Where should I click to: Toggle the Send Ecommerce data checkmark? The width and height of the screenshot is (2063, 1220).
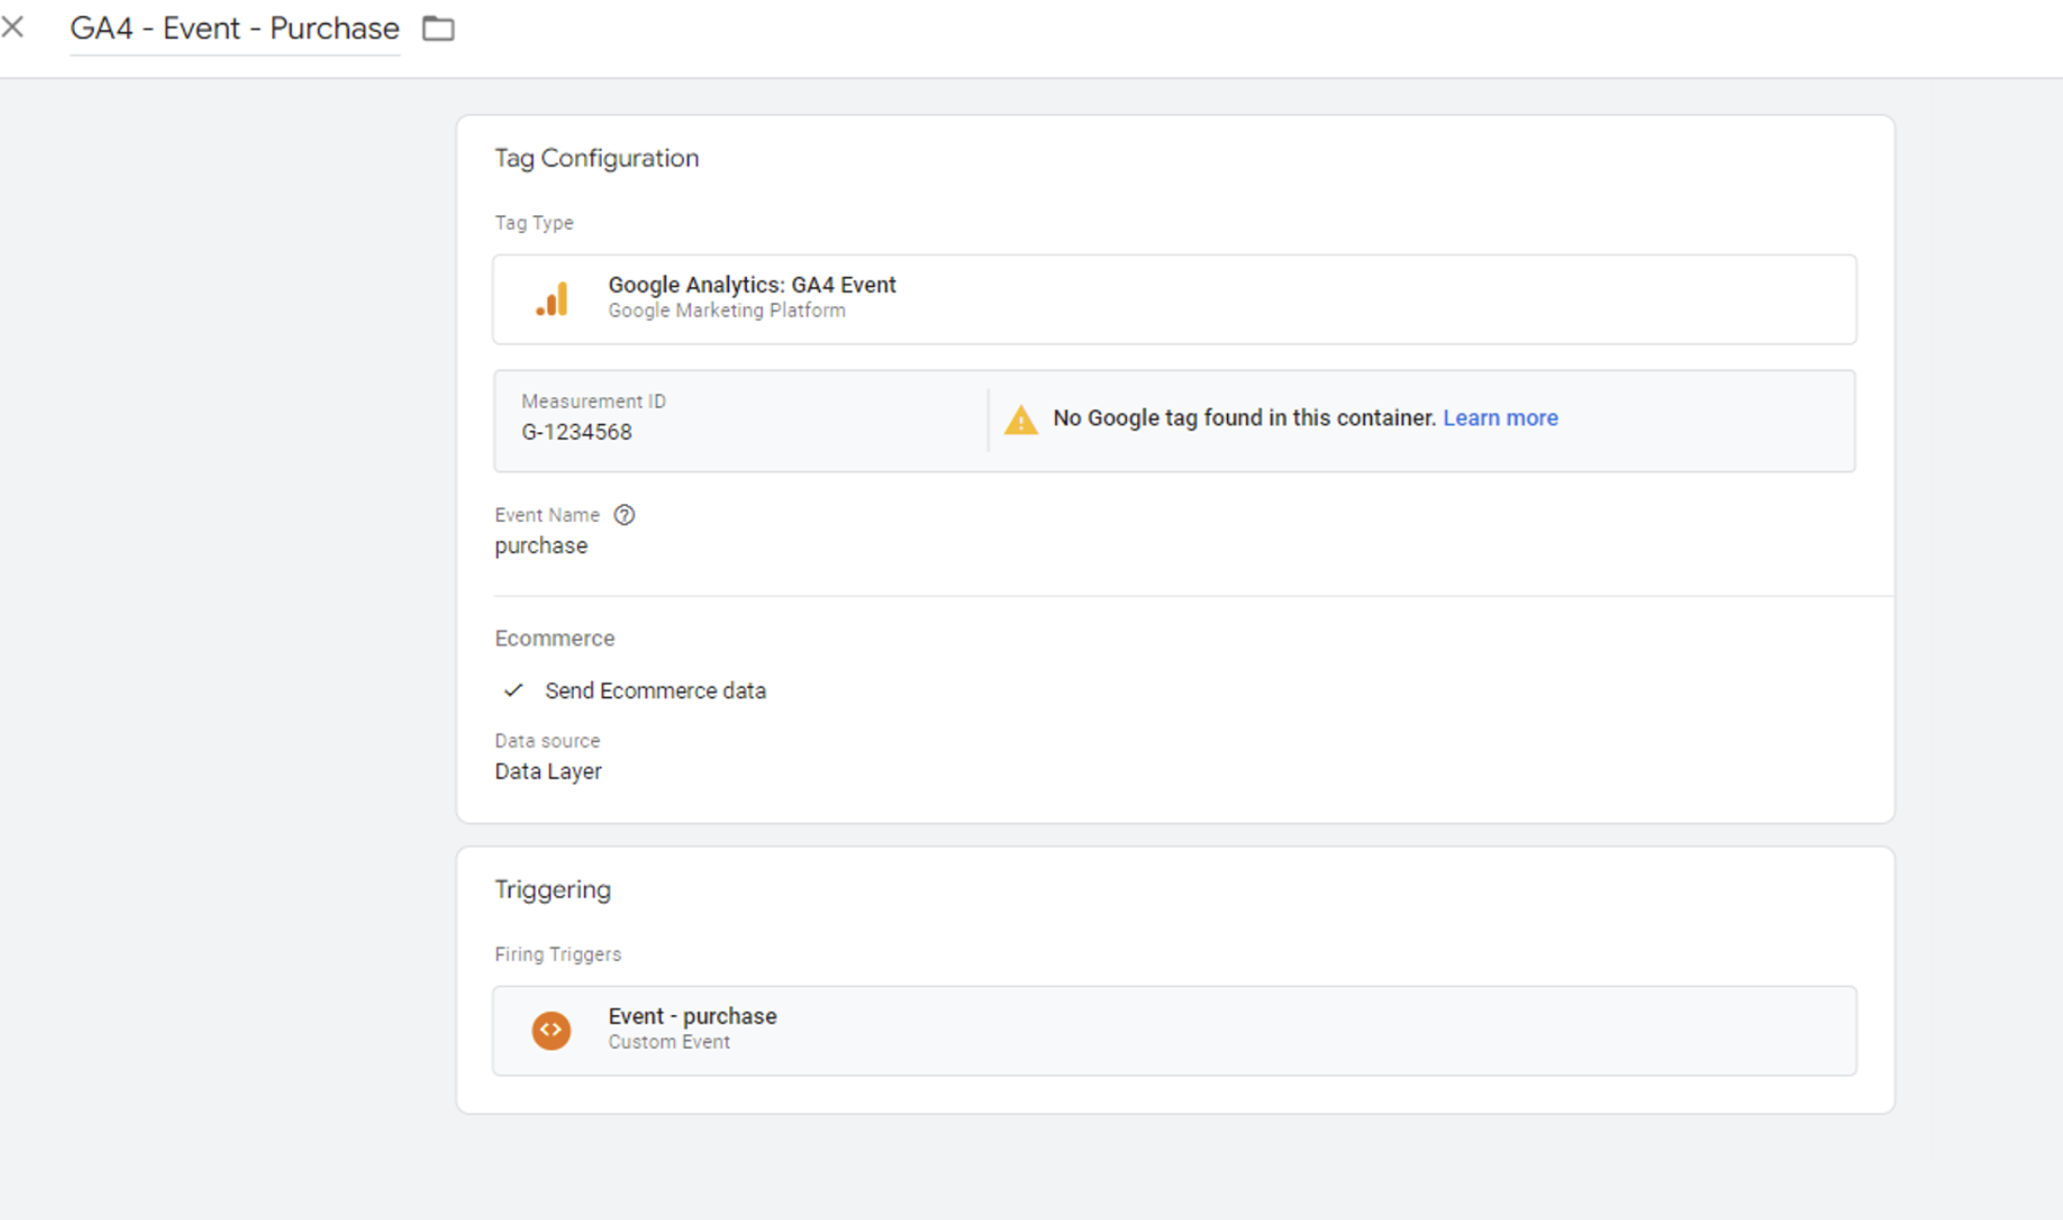[x=513, y=690]
